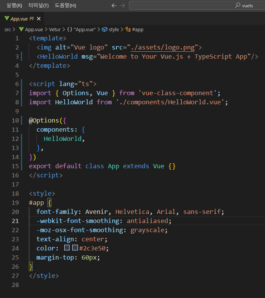265x298 pixels.
Task: Click line number 21 in gutter
Action: (x=15, y=221)
